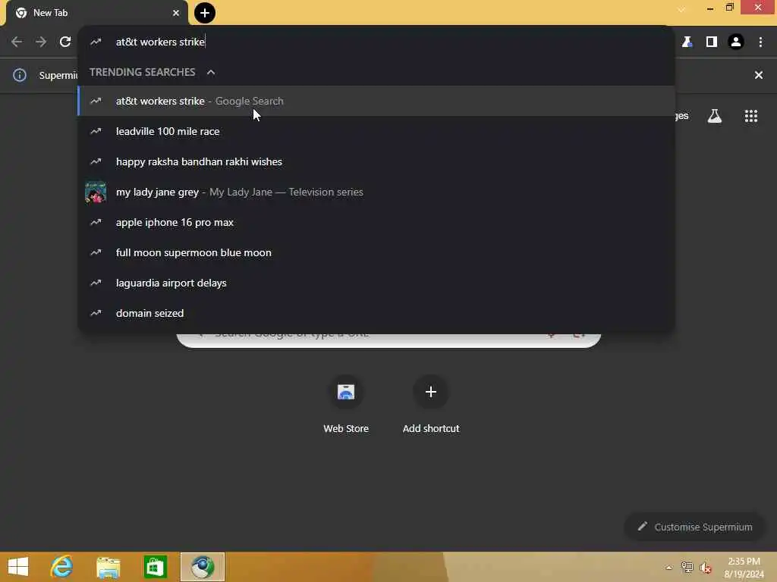Reload the page
The width and height of the screenshot is (777, 582).
point(65,42)
